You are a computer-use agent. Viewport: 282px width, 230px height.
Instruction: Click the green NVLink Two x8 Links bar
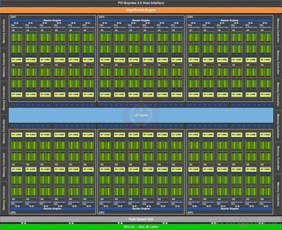coord(141,227)
